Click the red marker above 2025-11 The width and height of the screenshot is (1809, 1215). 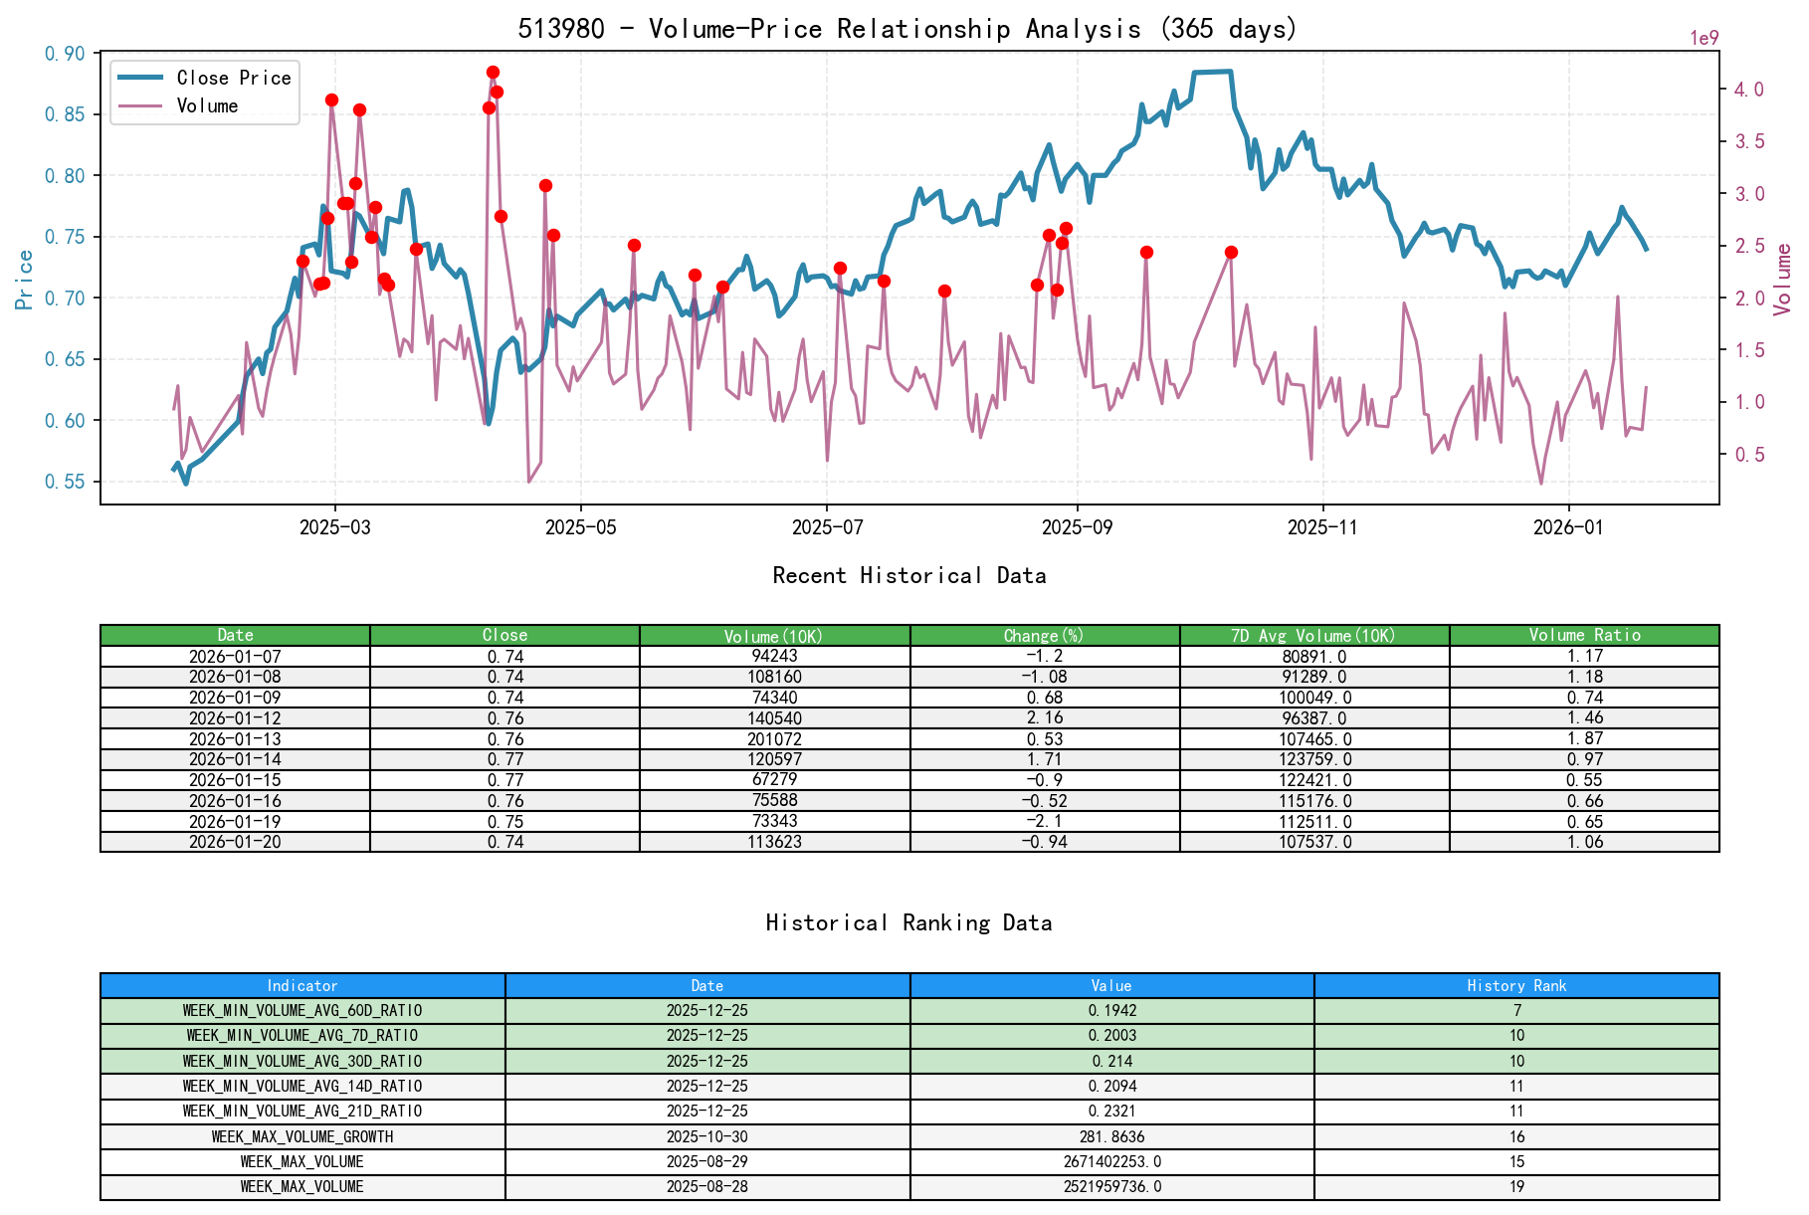tap(1231, 252)
